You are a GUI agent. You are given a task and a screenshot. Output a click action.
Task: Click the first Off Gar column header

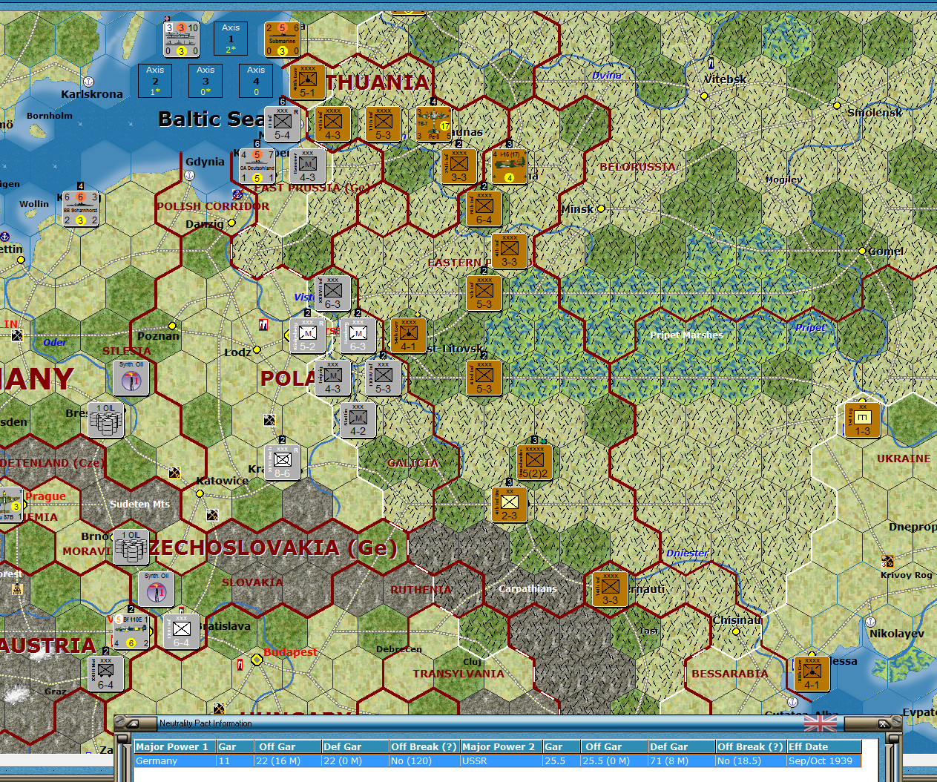point(287,747)
